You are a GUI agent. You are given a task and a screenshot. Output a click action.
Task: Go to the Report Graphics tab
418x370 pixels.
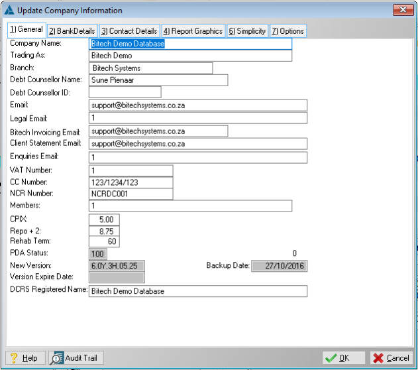tap(193, 31)
